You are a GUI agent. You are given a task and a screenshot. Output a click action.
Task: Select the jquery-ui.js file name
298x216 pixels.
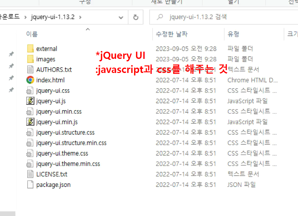pos(51,101)
